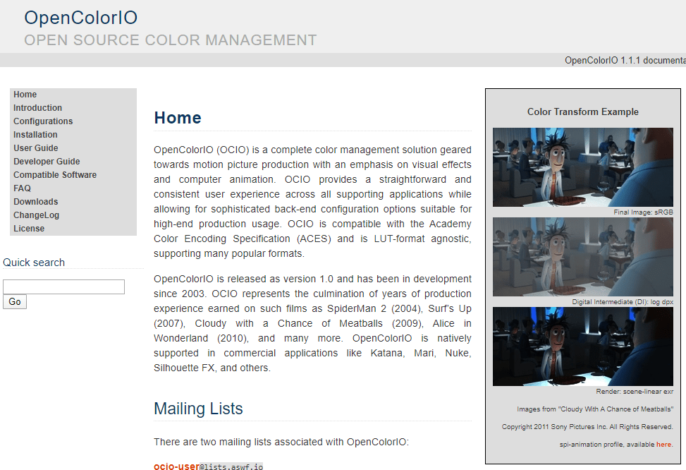Open the License page link
Viewport: 686px width, 470px height.
tap(29, 229)
